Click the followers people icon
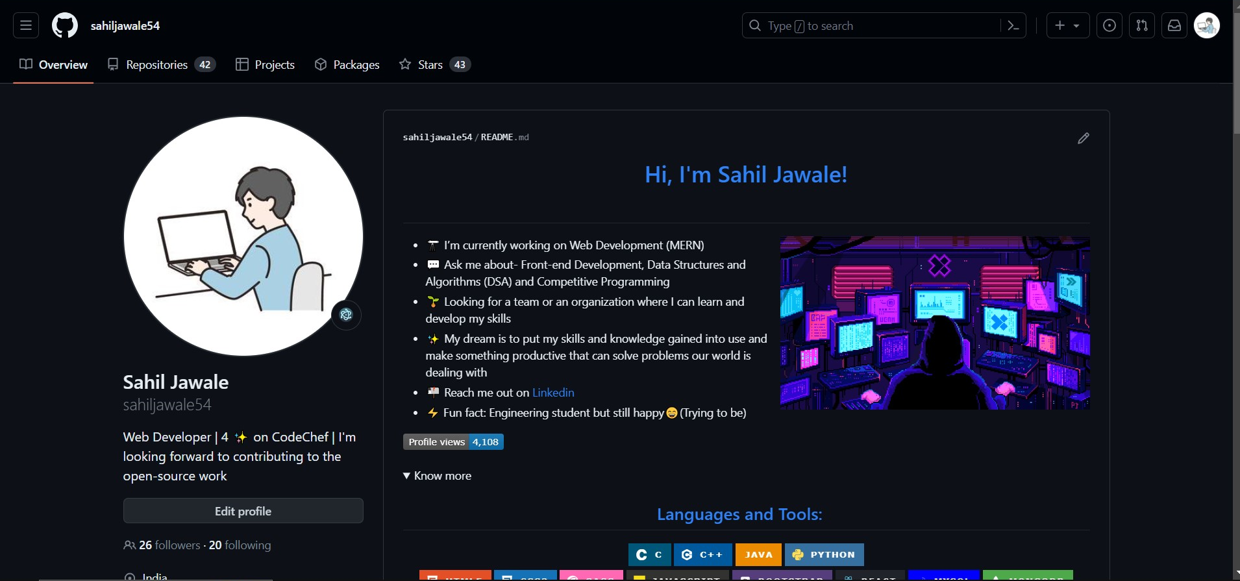This screenshot has width=1240, height=581. coord(129,545)
